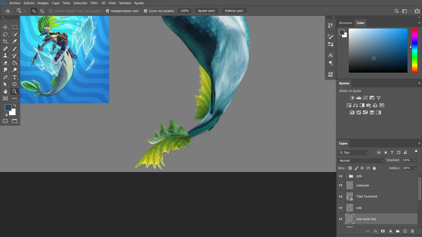Open the zoom tool preset dropdown

(x=25, y=11)
